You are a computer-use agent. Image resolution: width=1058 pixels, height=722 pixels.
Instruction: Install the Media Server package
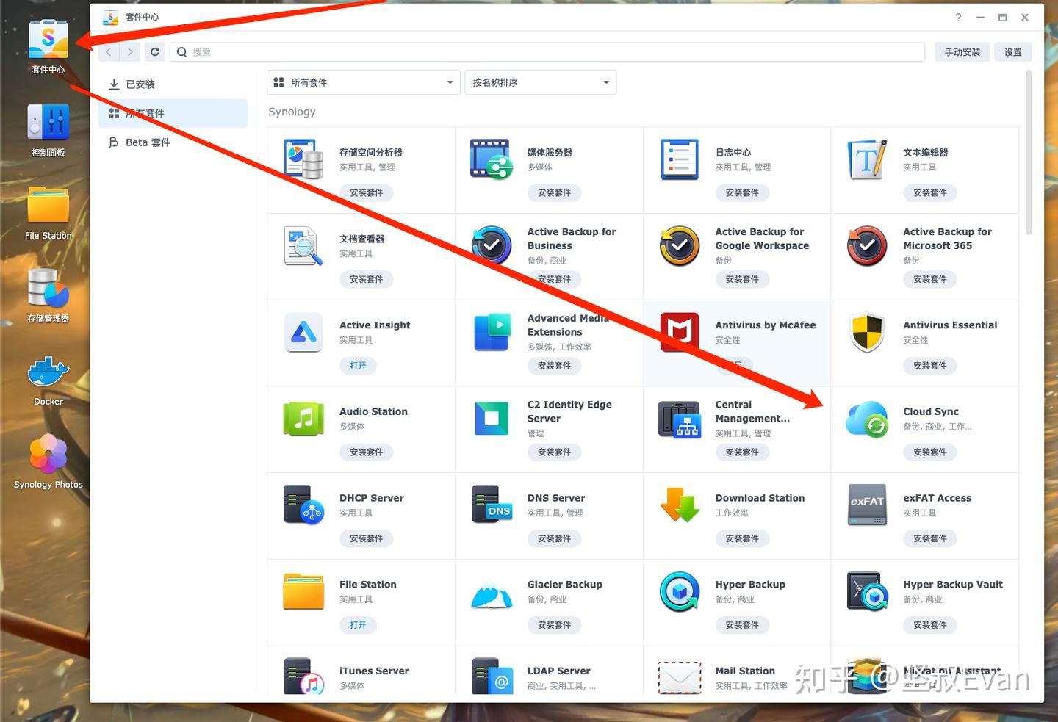554,193
